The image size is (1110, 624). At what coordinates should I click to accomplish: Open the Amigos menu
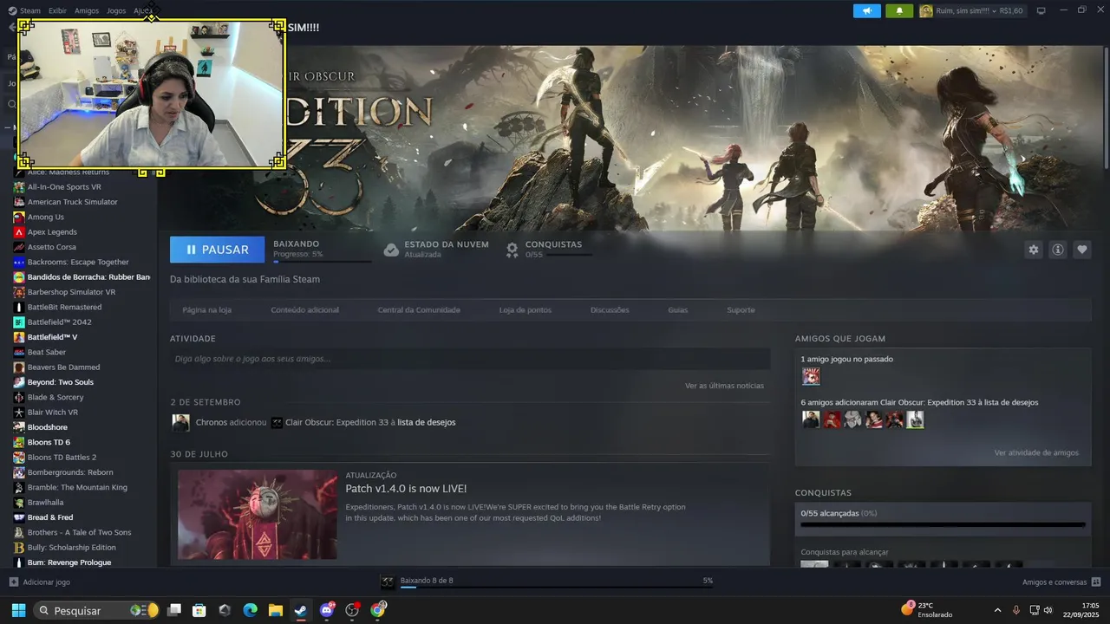(x=87, y=11)
